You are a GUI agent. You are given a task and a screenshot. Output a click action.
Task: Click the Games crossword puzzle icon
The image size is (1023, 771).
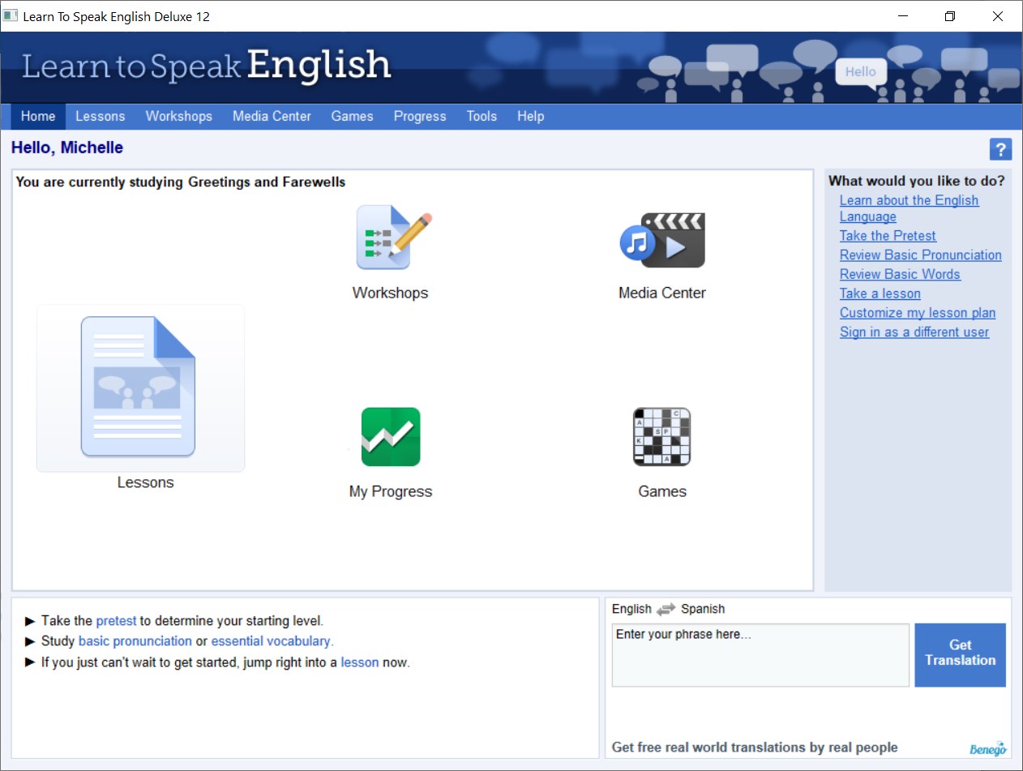[661, 437]
